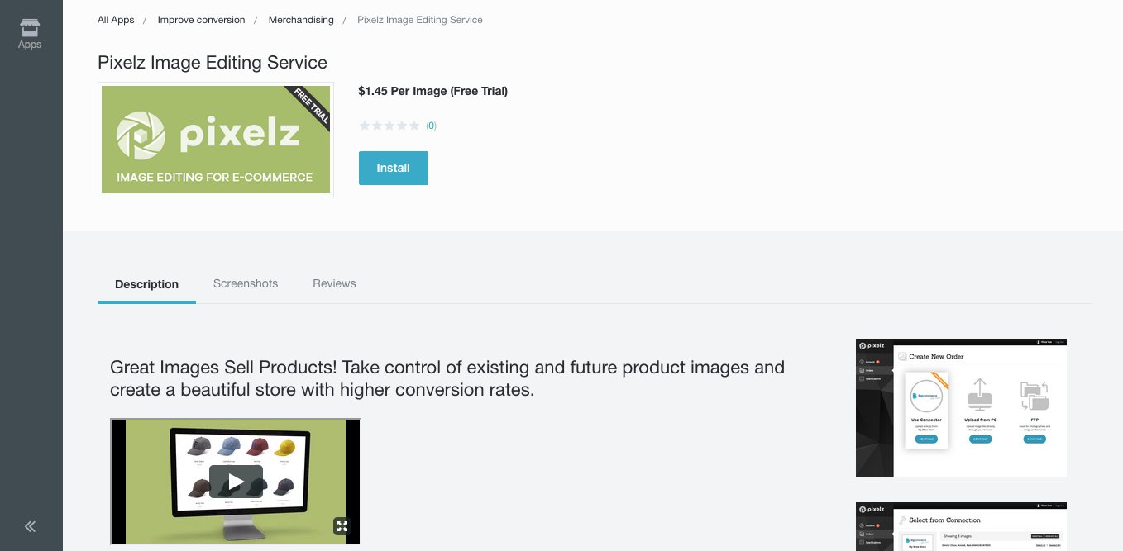Select the first rating star
Image resolution: width=1123 pixels, height=551 pixels.
pyautogui.click(x=365, y=126)
